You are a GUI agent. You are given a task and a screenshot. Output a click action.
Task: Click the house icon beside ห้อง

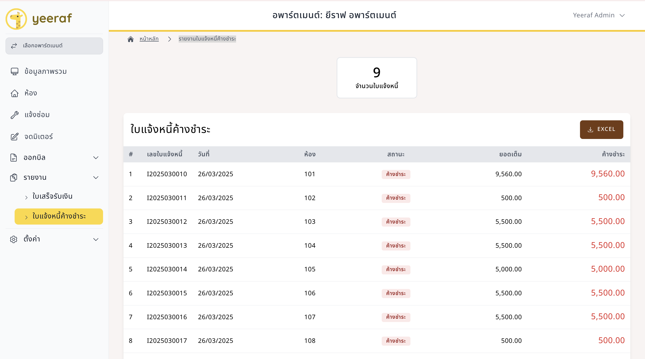tap(15, 93)
